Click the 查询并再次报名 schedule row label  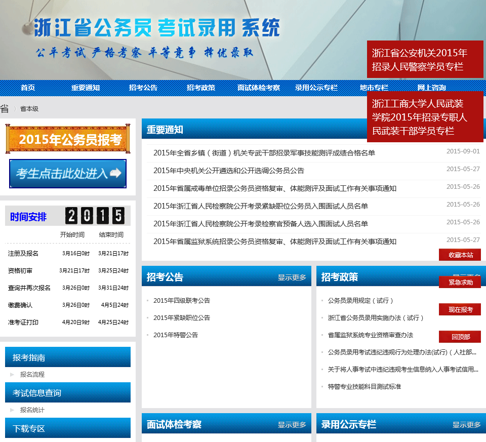point(29,288)
